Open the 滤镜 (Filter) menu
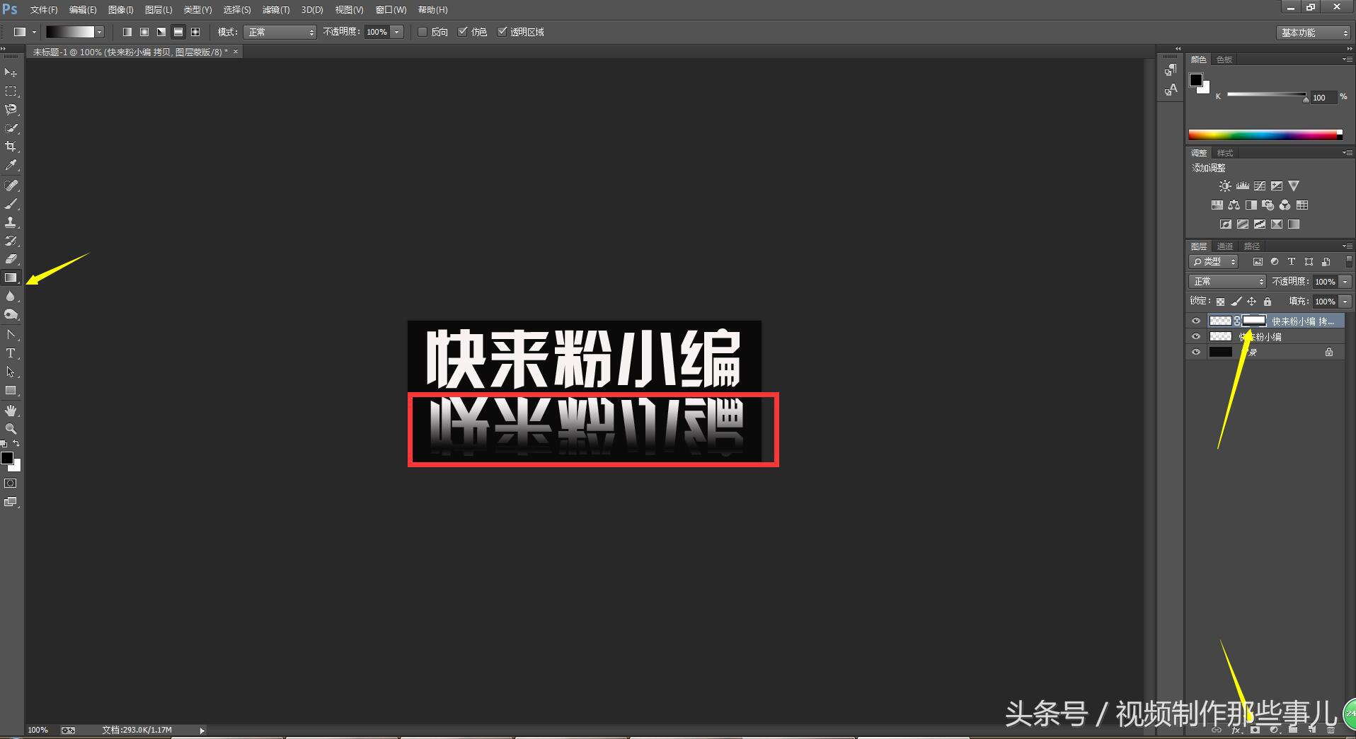The width and height of the screenshot is (1356, 739). pos(275,9)
